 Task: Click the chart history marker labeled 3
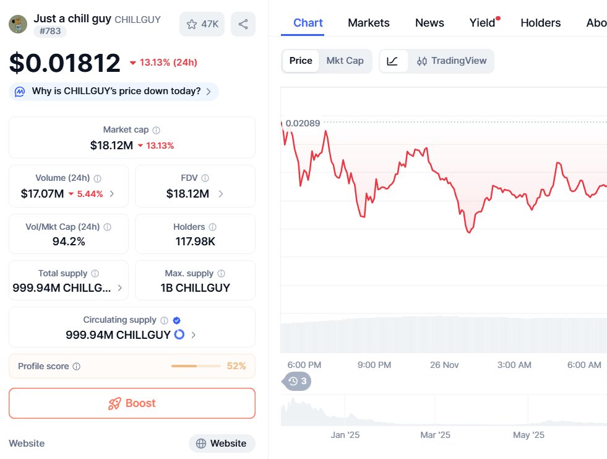point(298,381)
